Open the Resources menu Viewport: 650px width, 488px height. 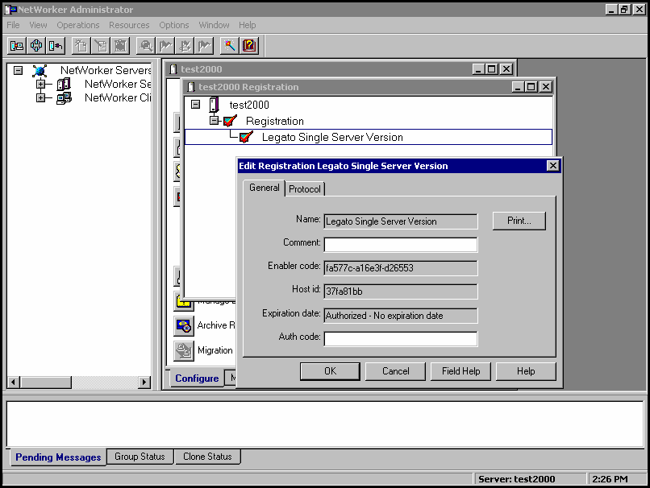coord(129,25)
